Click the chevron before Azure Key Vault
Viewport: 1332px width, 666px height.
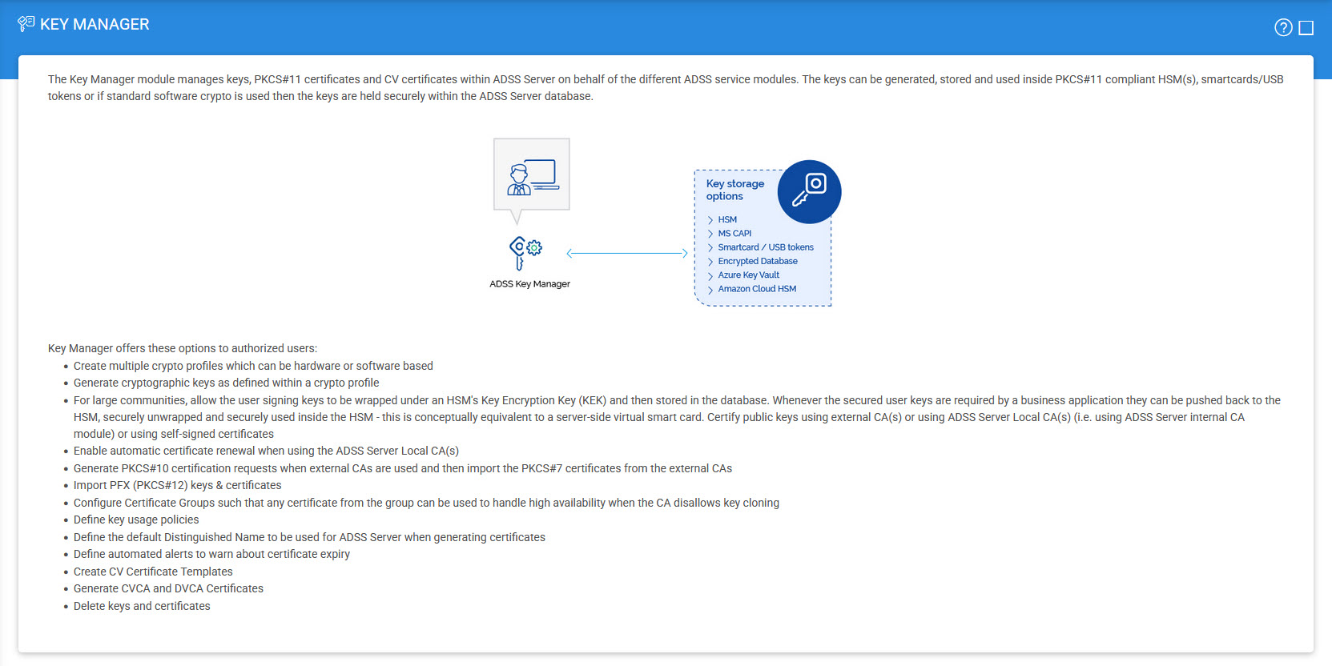coord(710,275)
